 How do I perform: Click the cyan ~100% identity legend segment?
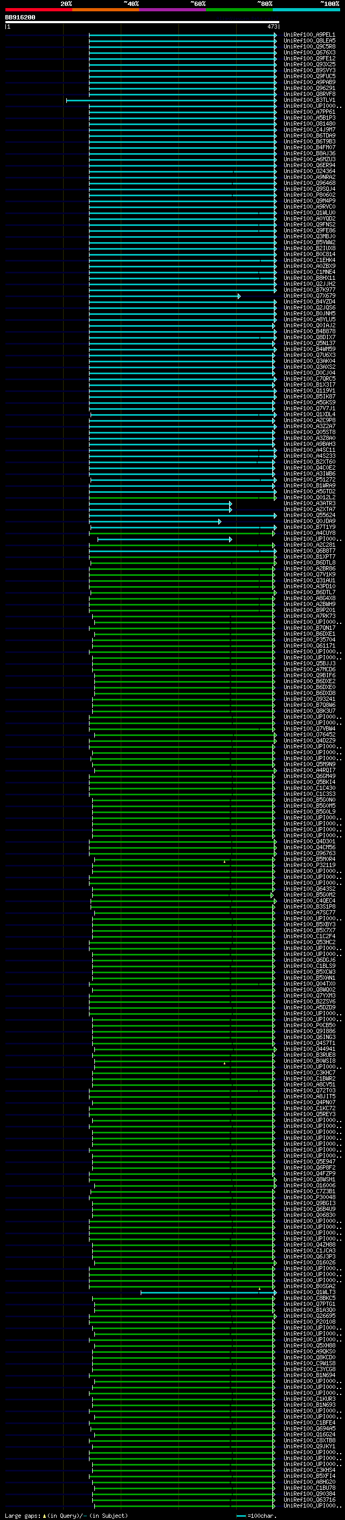pyautogui.click(x=307, y=10)
